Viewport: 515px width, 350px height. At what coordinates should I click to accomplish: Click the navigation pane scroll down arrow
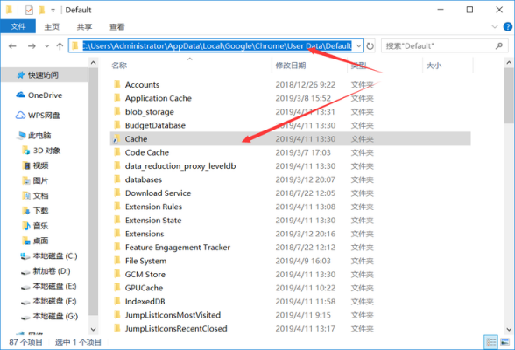coord(93,329)
